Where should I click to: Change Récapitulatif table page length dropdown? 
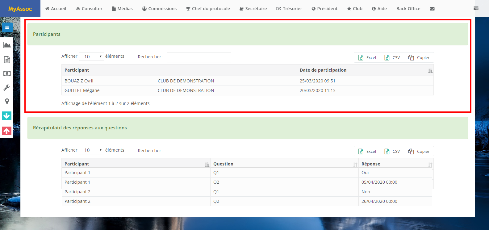(x=91, y=150)
